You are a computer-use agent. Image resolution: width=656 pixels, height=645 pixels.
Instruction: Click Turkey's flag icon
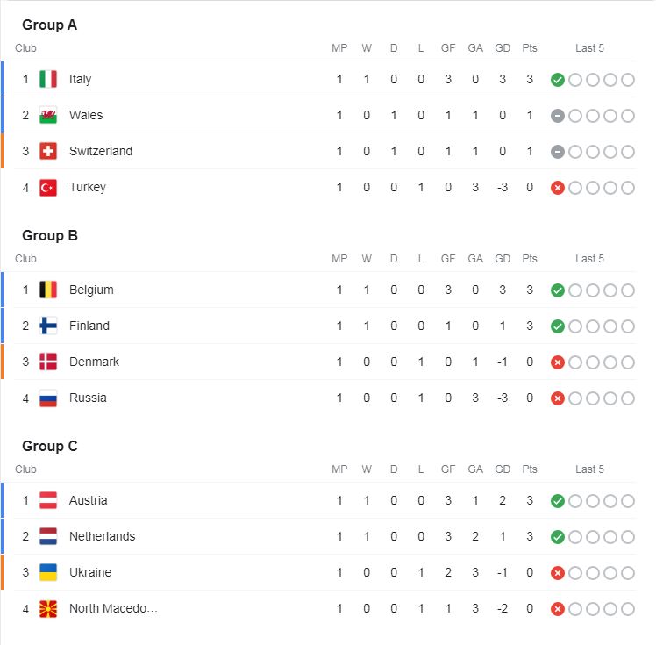point(47,188)
